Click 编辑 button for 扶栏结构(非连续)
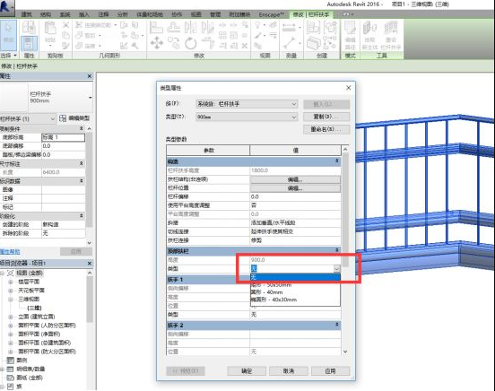The height and width of the screenshot is (391, 495). [295, 179]
